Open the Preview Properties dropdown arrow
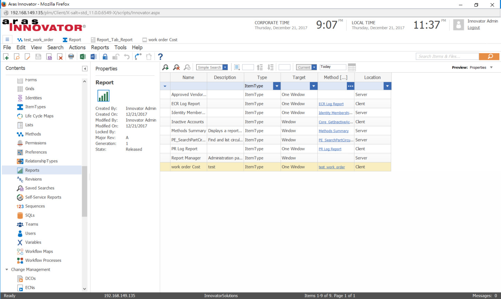Viewport: 501px width, 299px height. 491,67
